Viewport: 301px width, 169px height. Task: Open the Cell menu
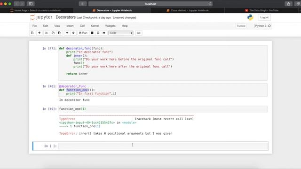[x=82, y=26]
